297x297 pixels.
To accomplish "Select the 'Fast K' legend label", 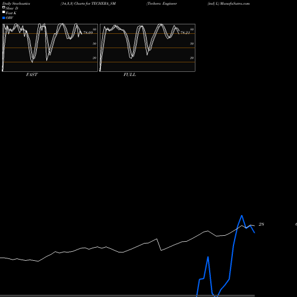I will coord(11,13).
